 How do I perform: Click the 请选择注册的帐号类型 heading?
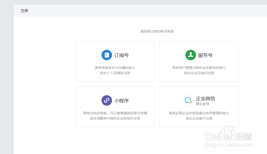pyautogui.click(x=157, y=31)
